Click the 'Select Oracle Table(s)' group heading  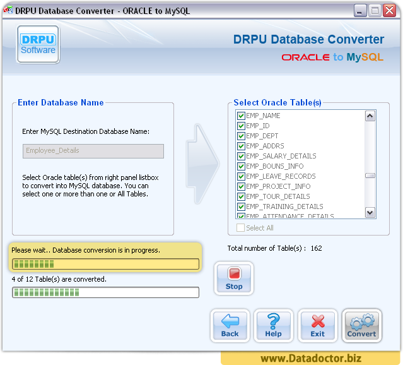277,102
